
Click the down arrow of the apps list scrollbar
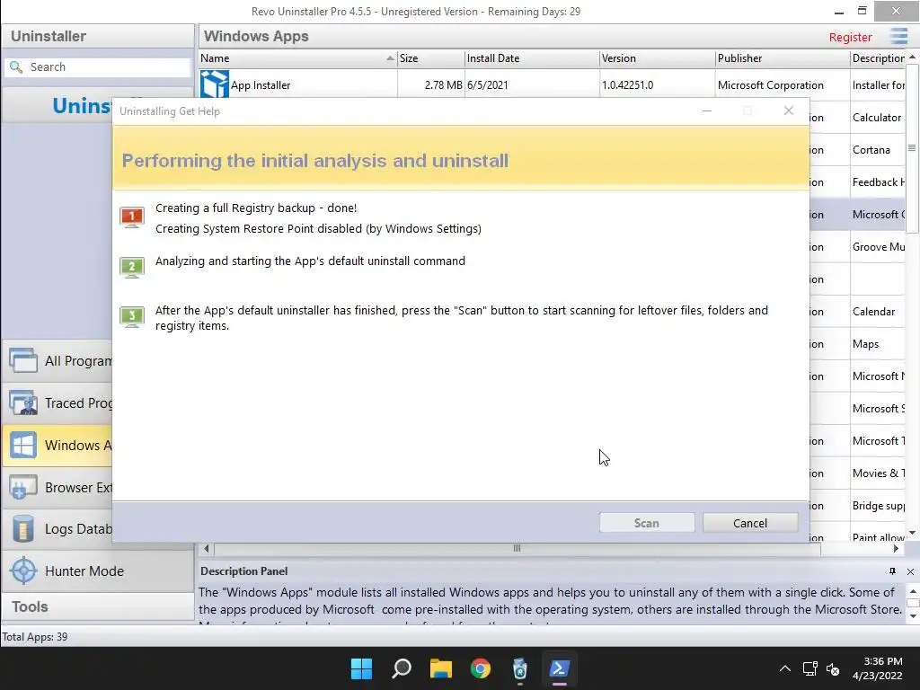[912, 534]
